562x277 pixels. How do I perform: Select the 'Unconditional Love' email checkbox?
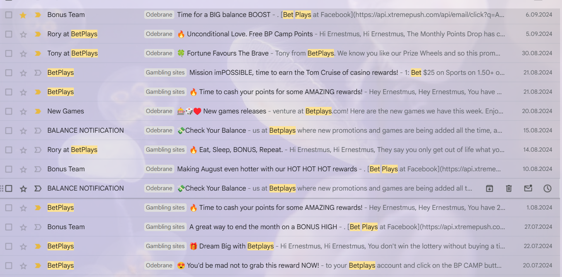(9, 34)
